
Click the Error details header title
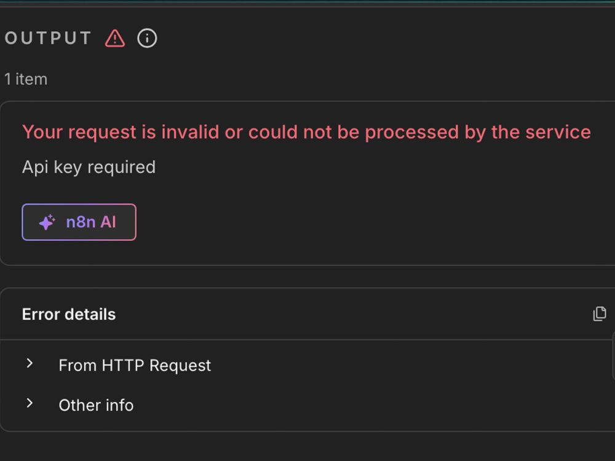click(69, 314)
